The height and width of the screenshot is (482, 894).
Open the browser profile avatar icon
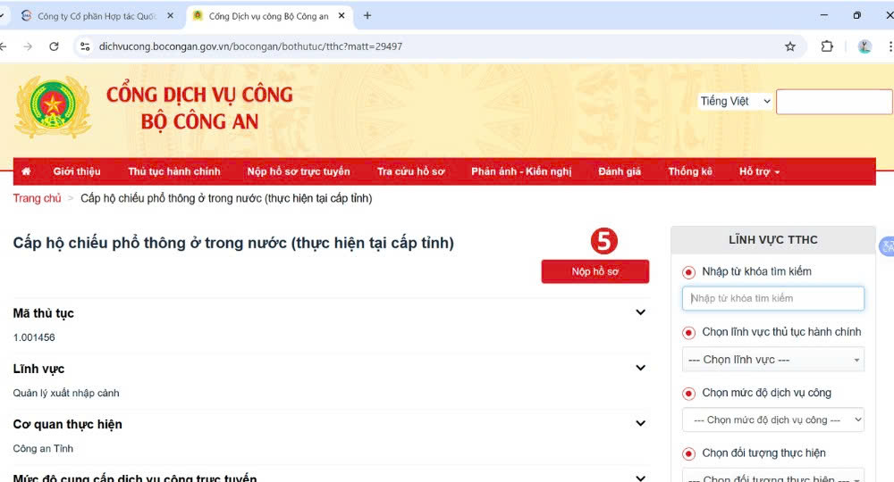coord(864,46)
